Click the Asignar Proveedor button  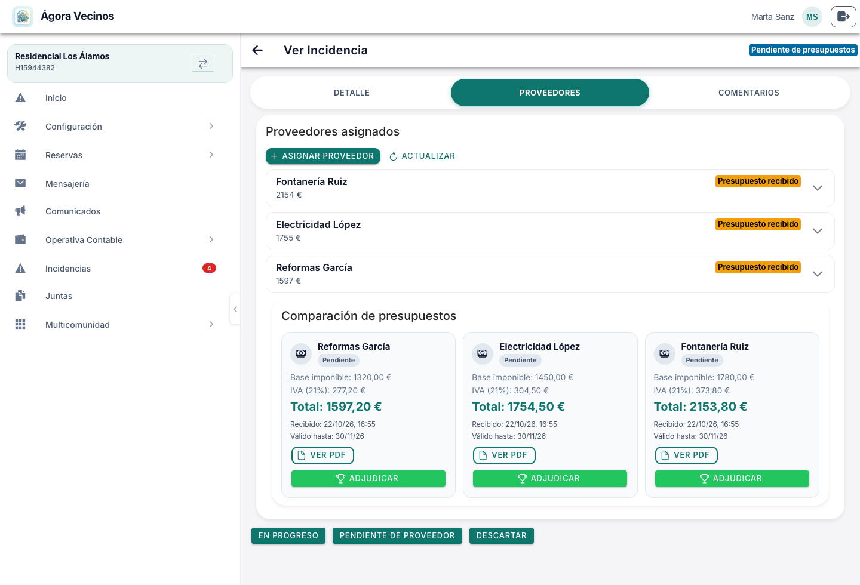pos(323,156)
